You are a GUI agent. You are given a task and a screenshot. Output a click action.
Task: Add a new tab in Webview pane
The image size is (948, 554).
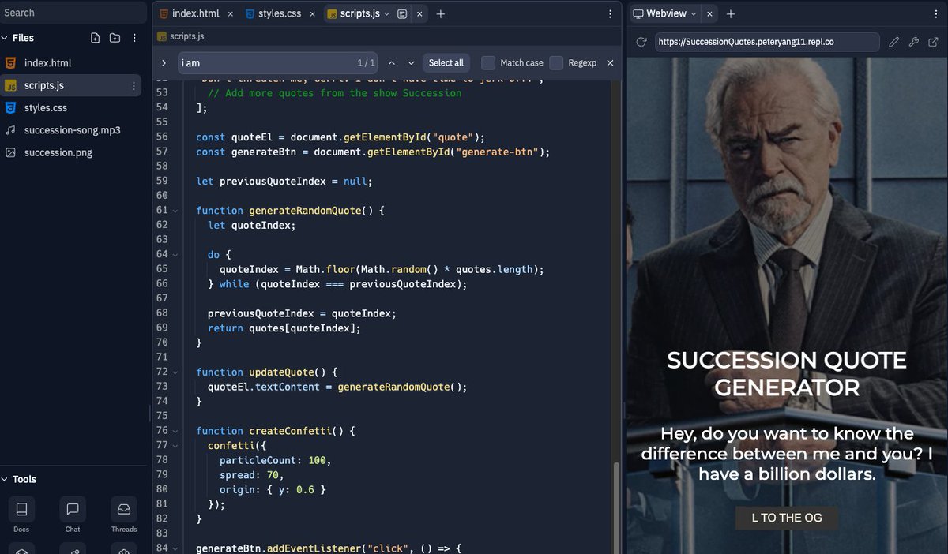point(731,13)
